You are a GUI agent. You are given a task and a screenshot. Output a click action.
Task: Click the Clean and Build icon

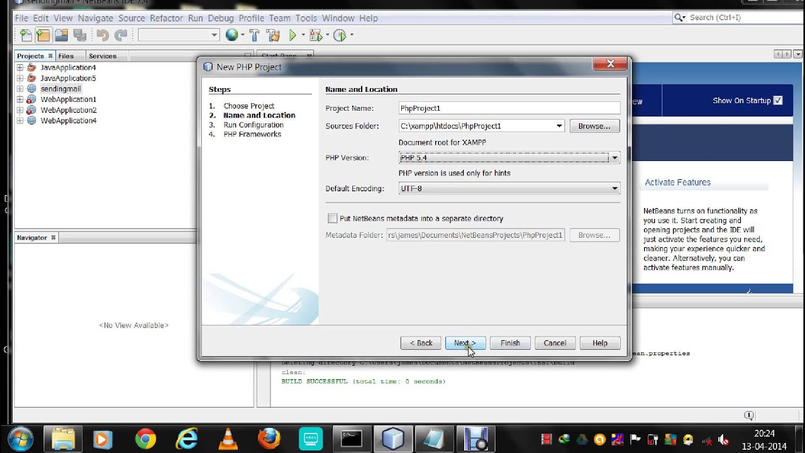(x=272, y=35)
